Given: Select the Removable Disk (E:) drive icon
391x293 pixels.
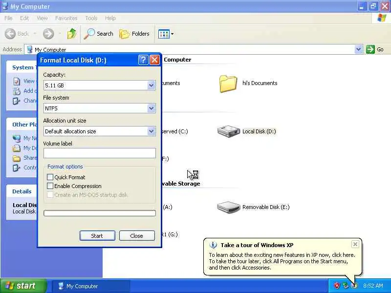Looking at the screenshot, I should tap(228, 207).
